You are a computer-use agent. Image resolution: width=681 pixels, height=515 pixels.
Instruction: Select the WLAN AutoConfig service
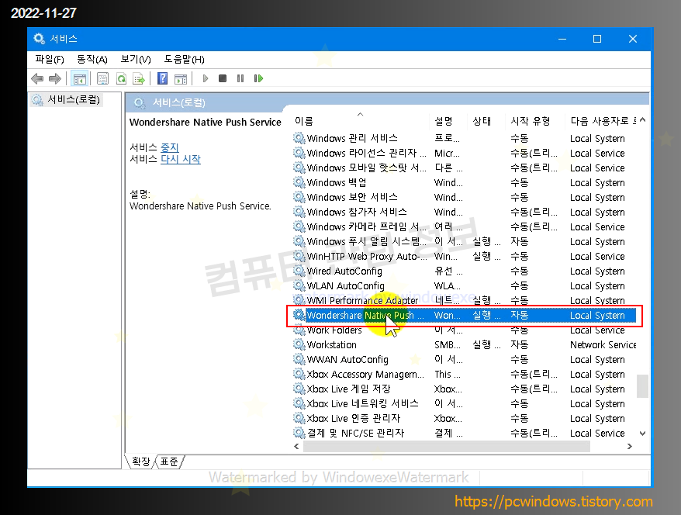(465, 286)
